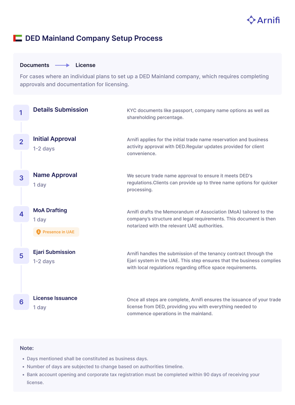Click the Documents label
295x405 pixels.
coord(34,65)
